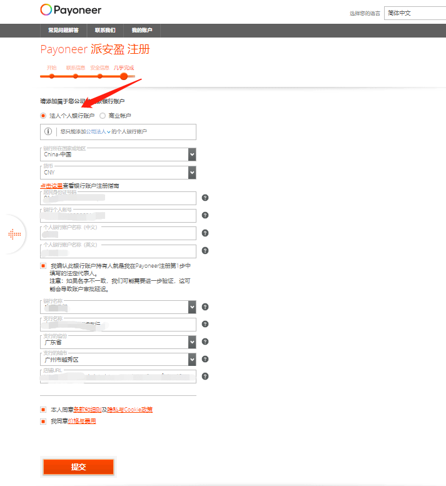This screenshot has height=486, width=446.
Task: Click help icon next to 居民身份证号码 field
Action: pyautogui.click(x=205, y=198)
